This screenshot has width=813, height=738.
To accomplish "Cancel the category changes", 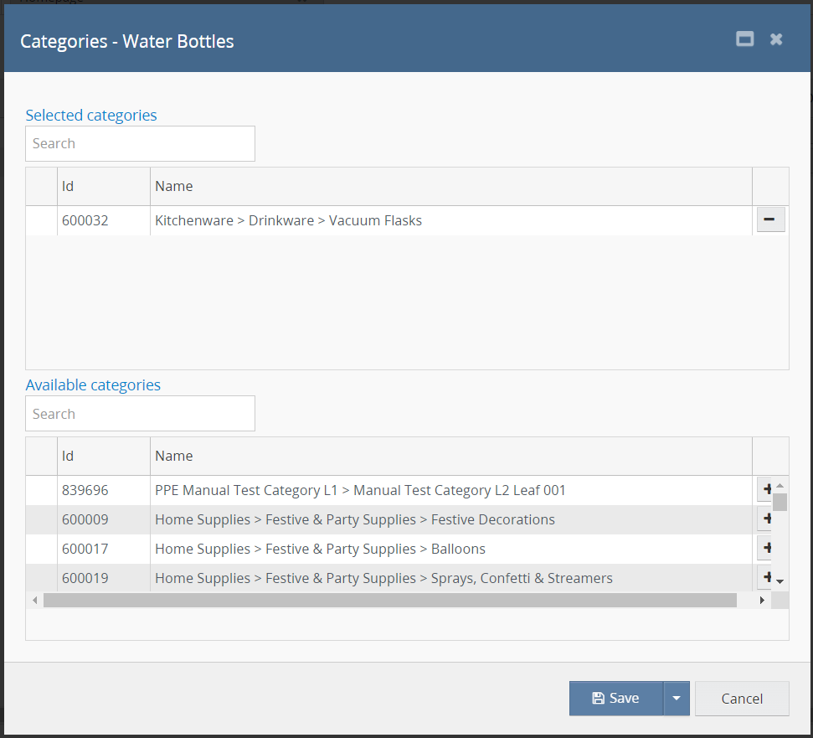I will click(741, 699).
